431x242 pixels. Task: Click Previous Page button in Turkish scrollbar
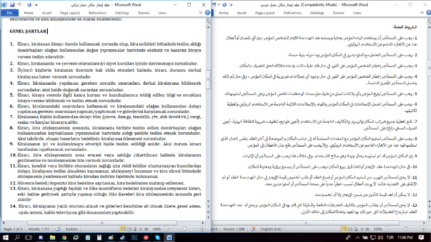208,206
